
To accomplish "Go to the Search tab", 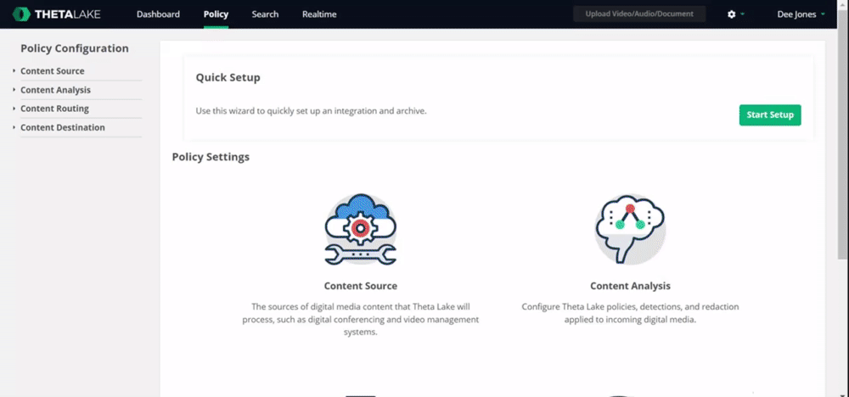I will (x=265, y=14).
